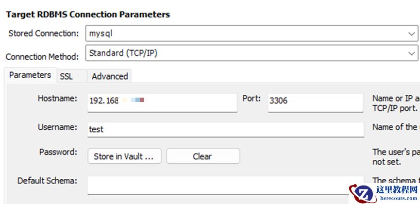
Task: Click the Target RDBMS Connection Parameters heading
Action: click(x=88, y=15)
